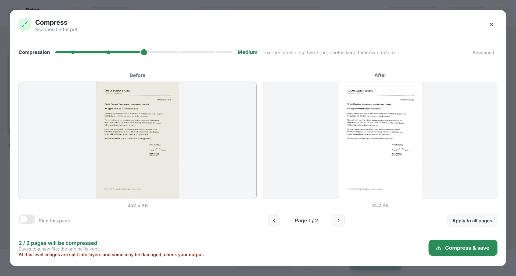Click the Page 1 / 2 indicator

[306, 220]
